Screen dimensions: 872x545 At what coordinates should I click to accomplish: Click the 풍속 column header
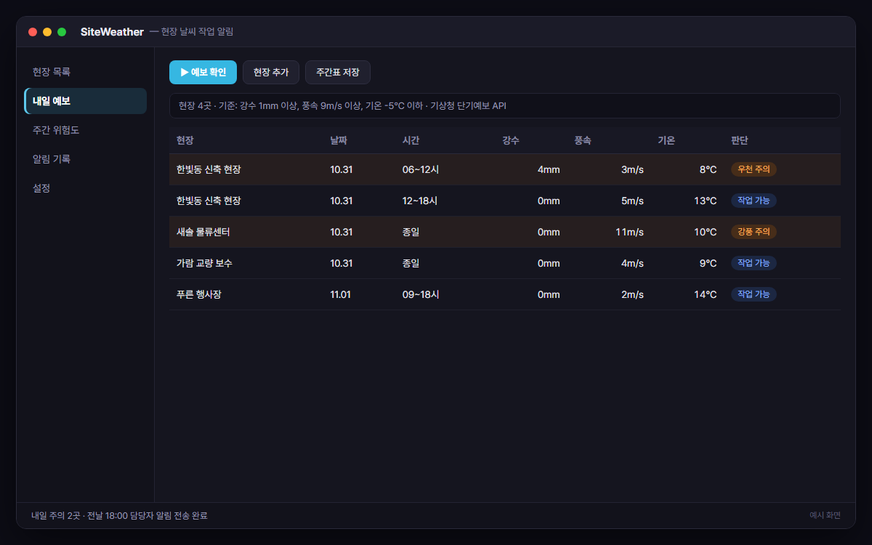pyautogui.click(x=583, y=140)
